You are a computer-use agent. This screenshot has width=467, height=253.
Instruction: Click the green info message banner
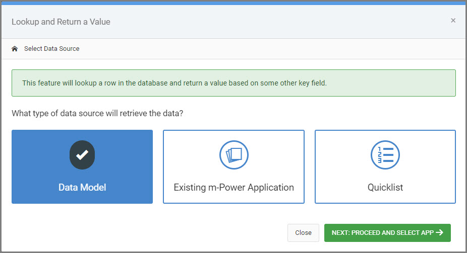coord(234,83)
